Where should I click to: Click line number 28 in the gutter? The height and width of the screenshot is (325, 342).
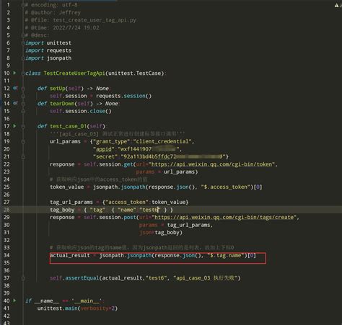pos(6,210)
